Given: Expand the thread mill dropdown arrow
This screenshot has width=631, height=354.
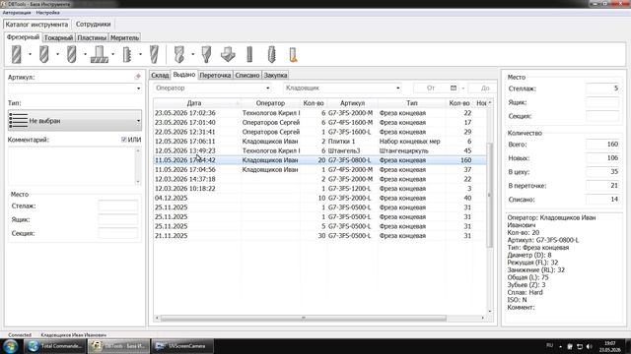Looking at the screenshot, I should point(140,54).
